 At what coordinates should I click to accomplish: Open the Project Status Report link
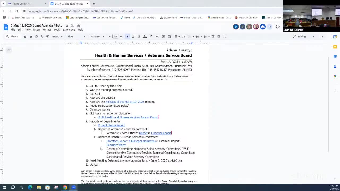point(111,125)
